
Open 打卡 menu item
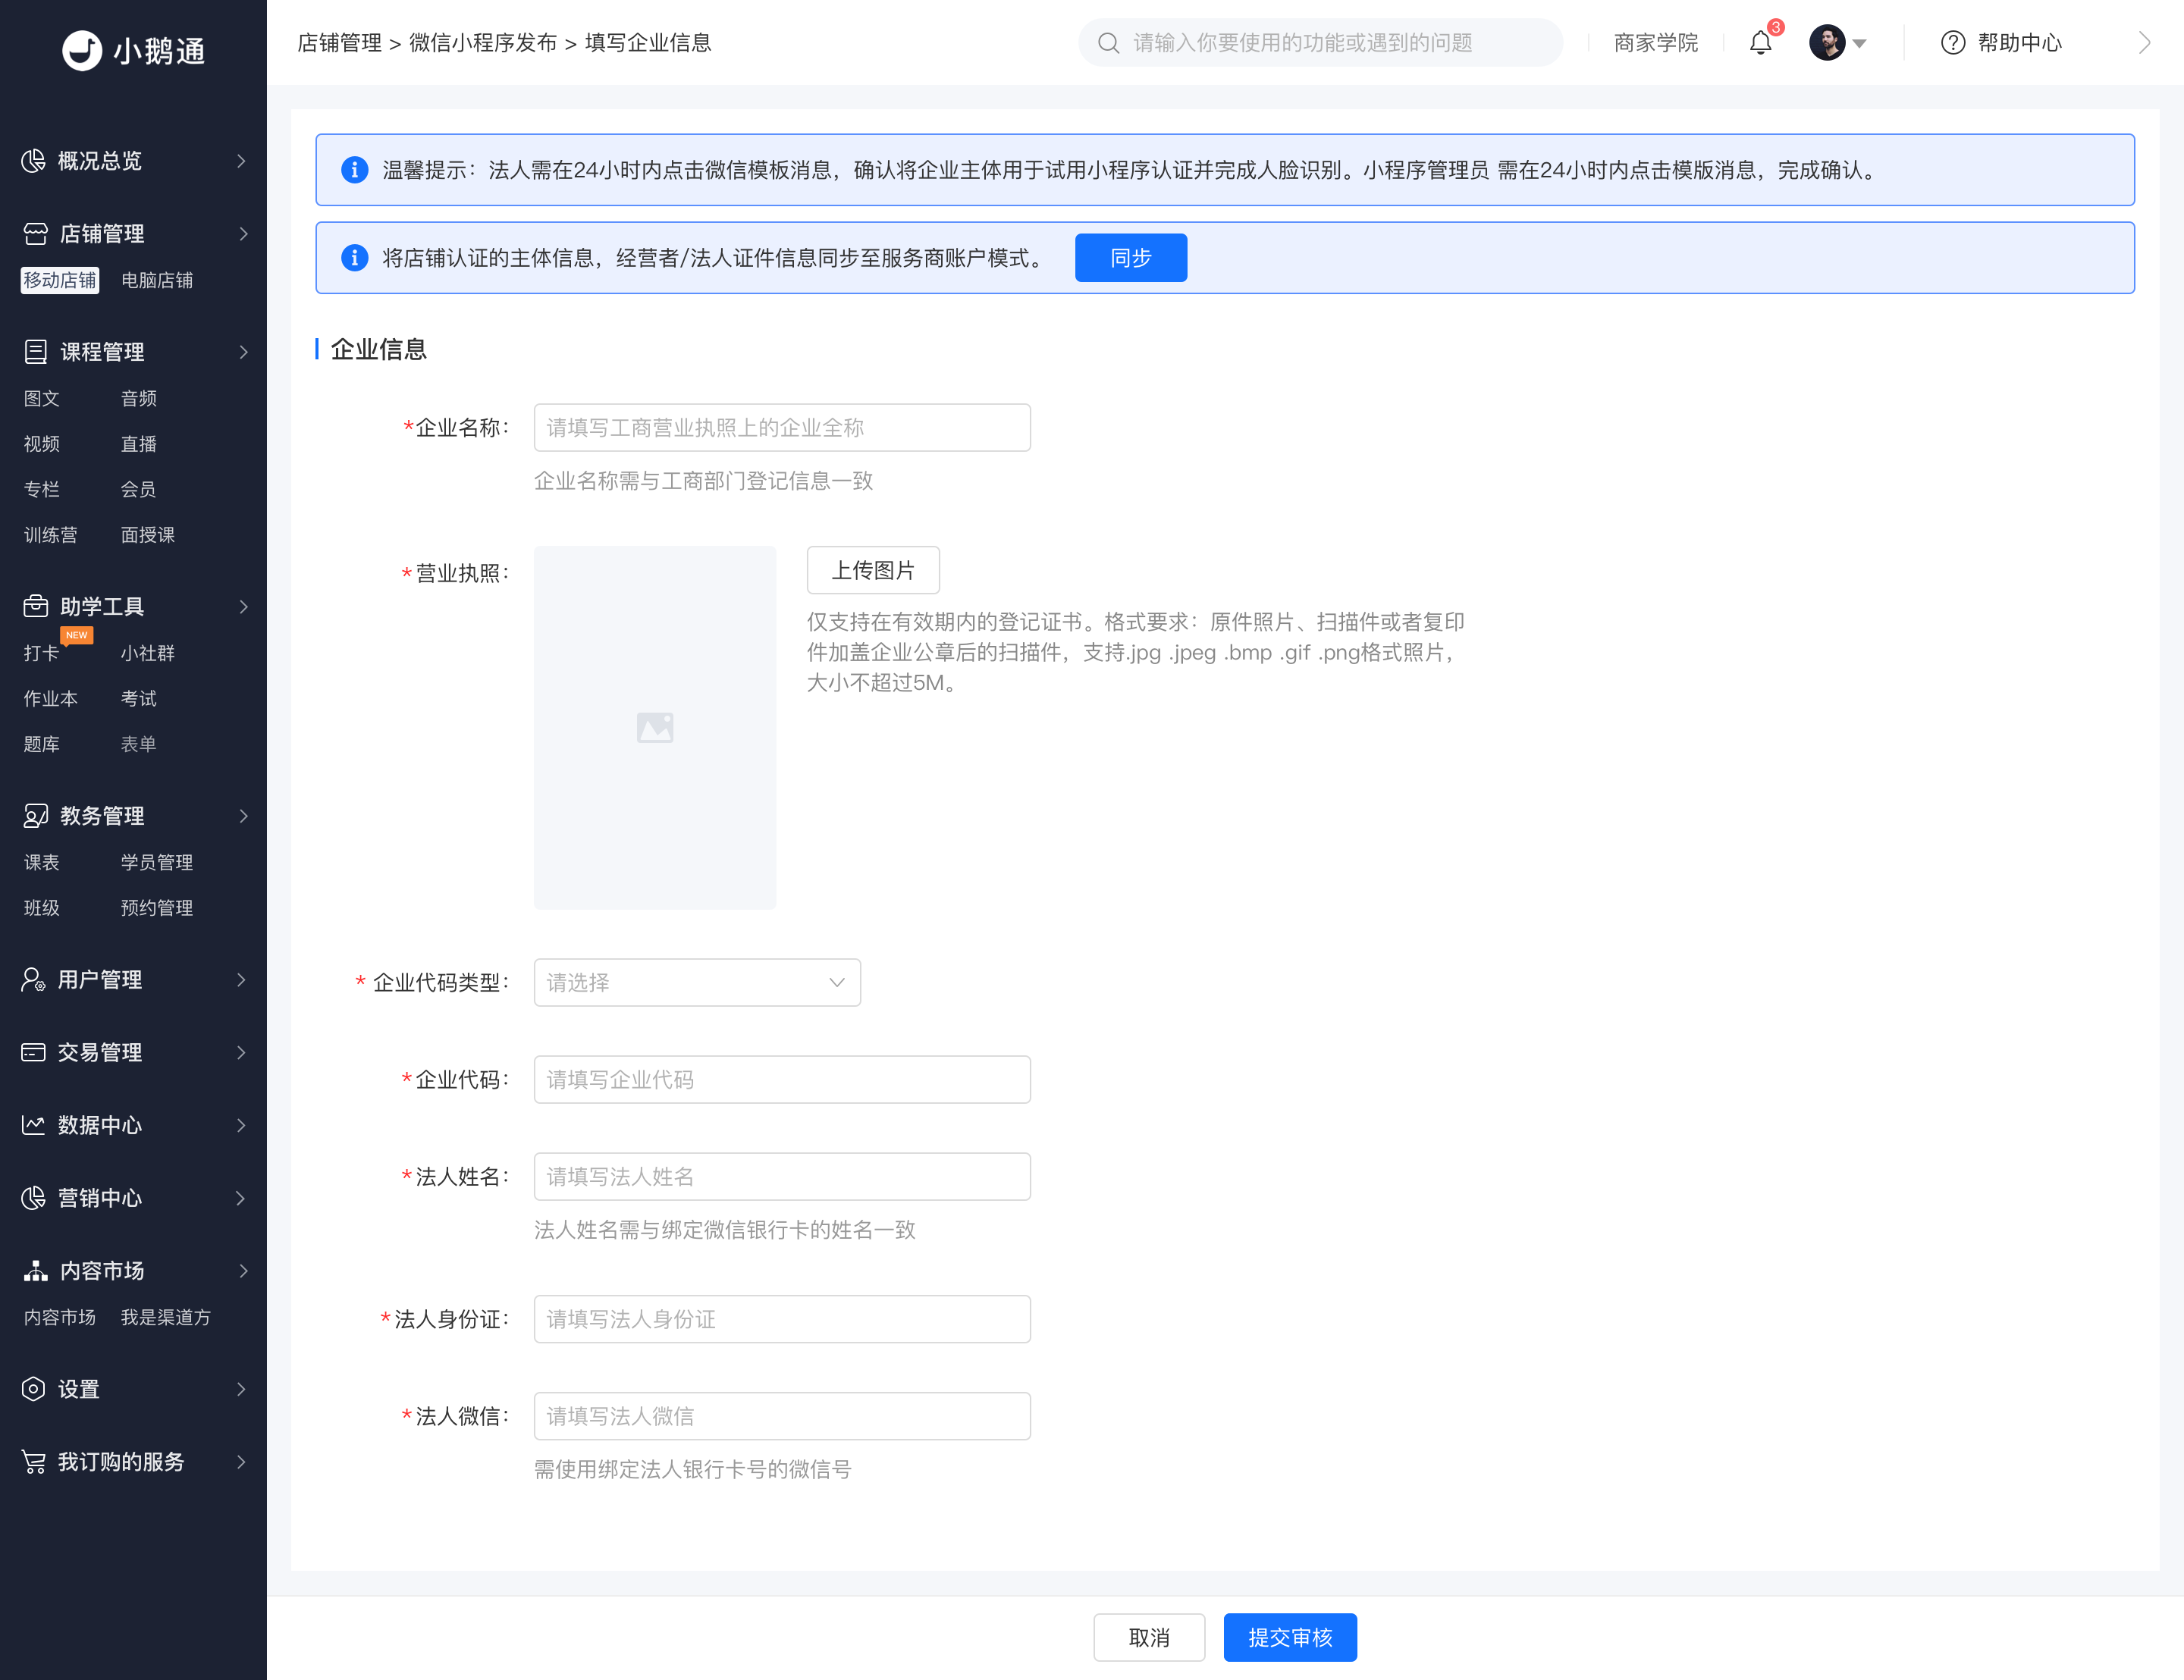[42, 653]
